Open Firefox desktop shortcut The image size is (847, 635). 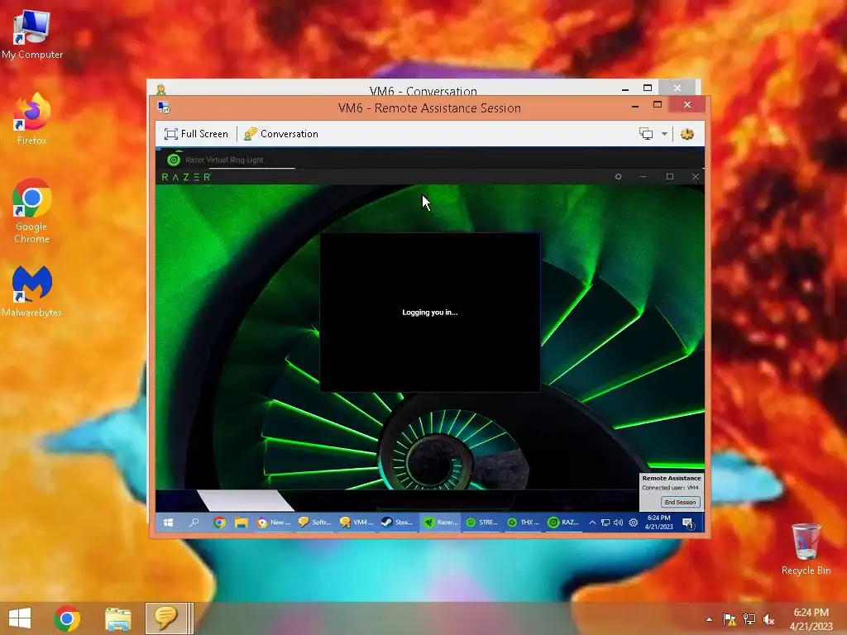(32, 119)
